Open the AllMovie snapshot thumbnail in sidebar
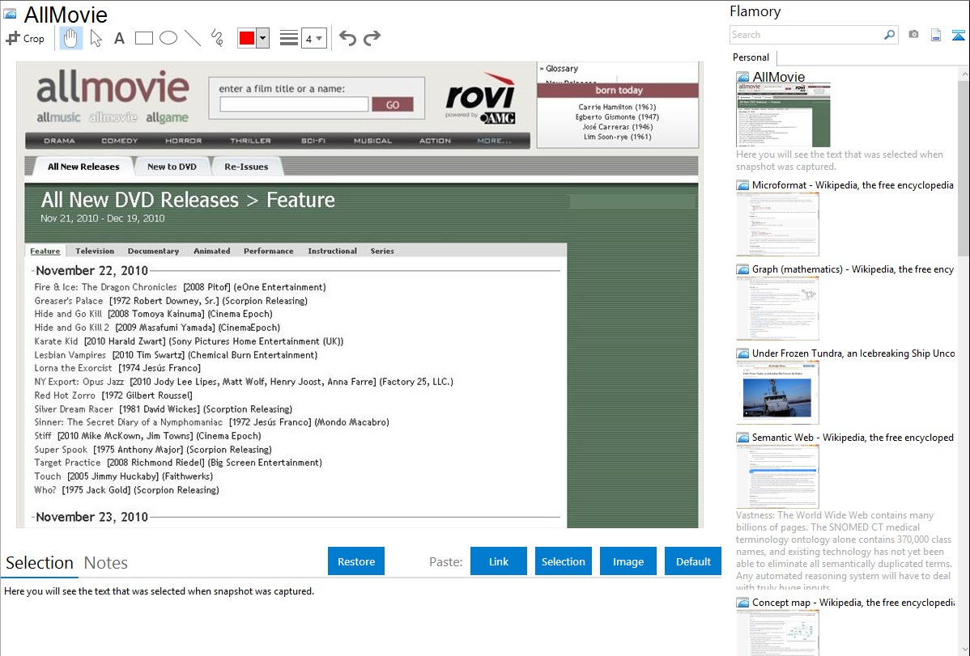This screenshot has height=656, width=970. tap(783, 116)
